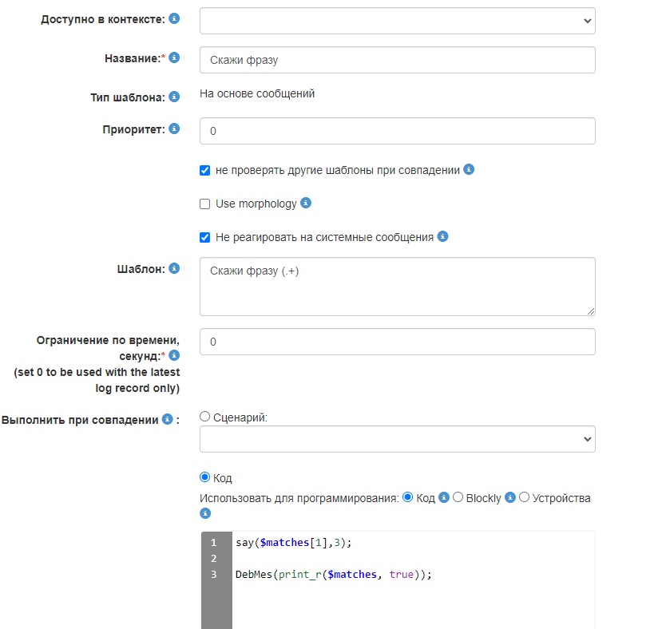Screen dimensions: 658x629
Task: Select the 'Устройства' programming option
Action: click(525, 497)
